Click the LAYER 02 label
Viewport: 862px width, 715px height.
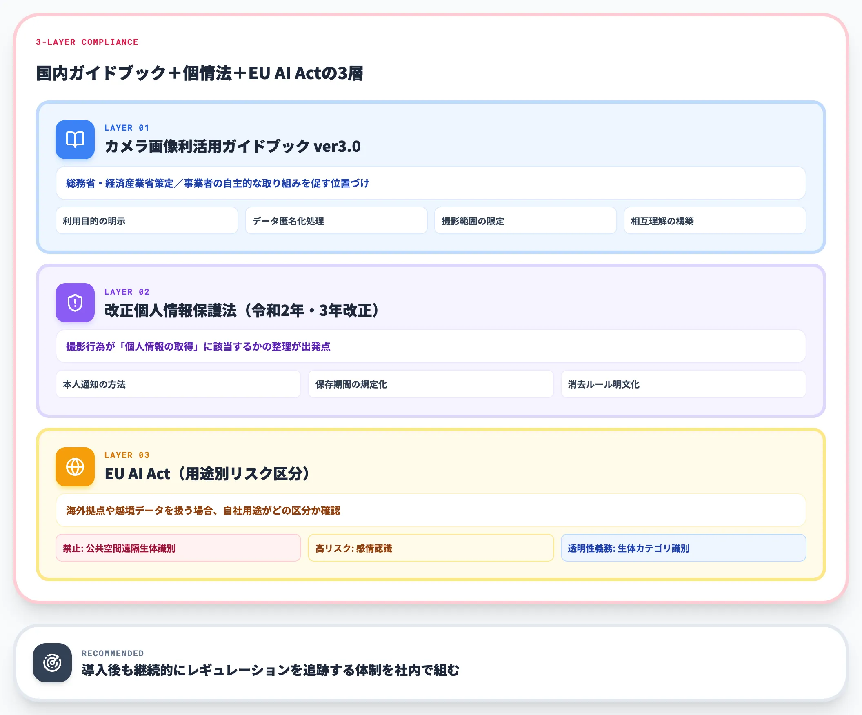[127, 291]
